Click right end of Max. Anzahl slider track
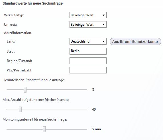 (x=86, y=109)
